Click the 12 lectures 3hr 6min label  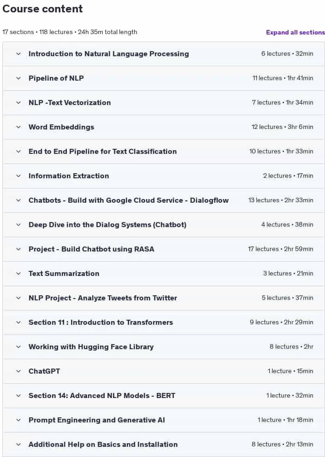click(282, 127)
